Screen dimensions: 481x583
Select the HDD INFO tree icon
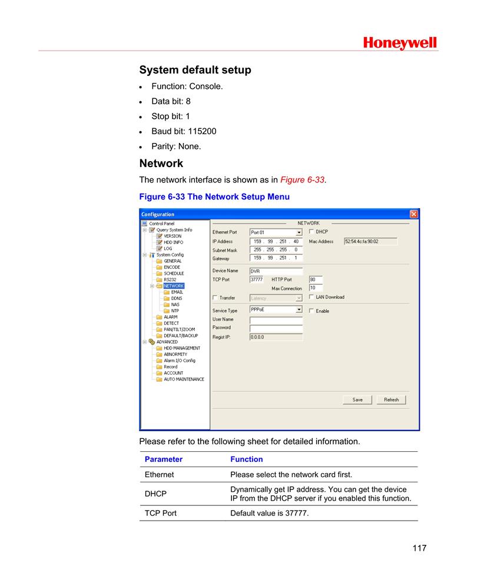159,242
